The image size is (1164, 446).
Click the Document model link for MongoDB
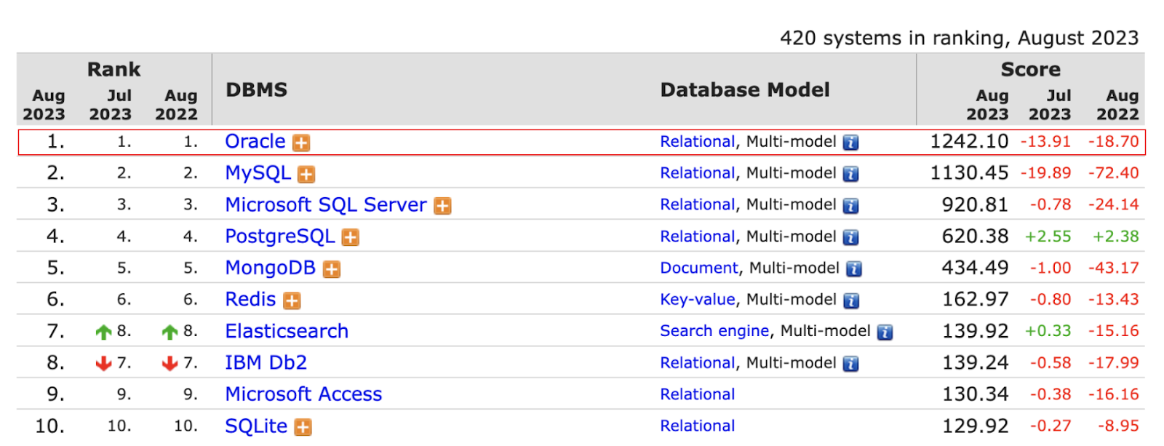point(699,268)
